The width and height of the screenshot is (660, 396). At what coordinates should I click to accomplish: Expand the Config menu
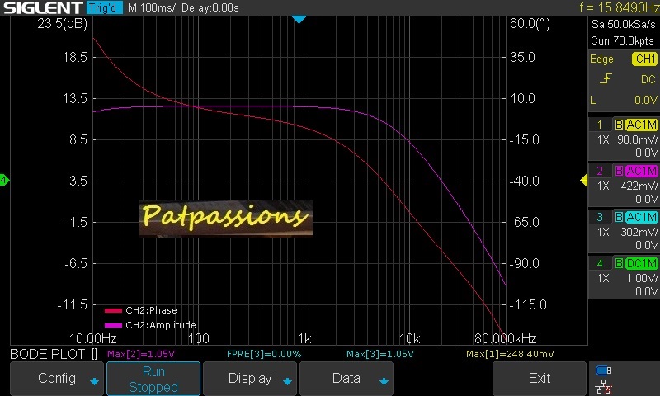(57, 379)
